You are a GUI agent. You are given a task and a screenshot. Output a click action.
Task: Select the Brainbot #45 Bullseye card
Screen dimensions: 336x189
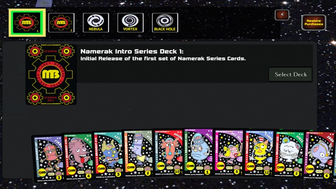(168, 153)
